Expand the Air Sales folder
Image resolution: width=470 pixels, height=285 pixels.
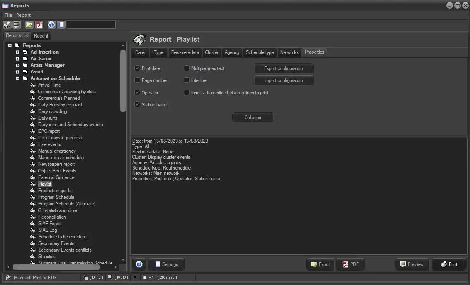click(x=18, y=59)
